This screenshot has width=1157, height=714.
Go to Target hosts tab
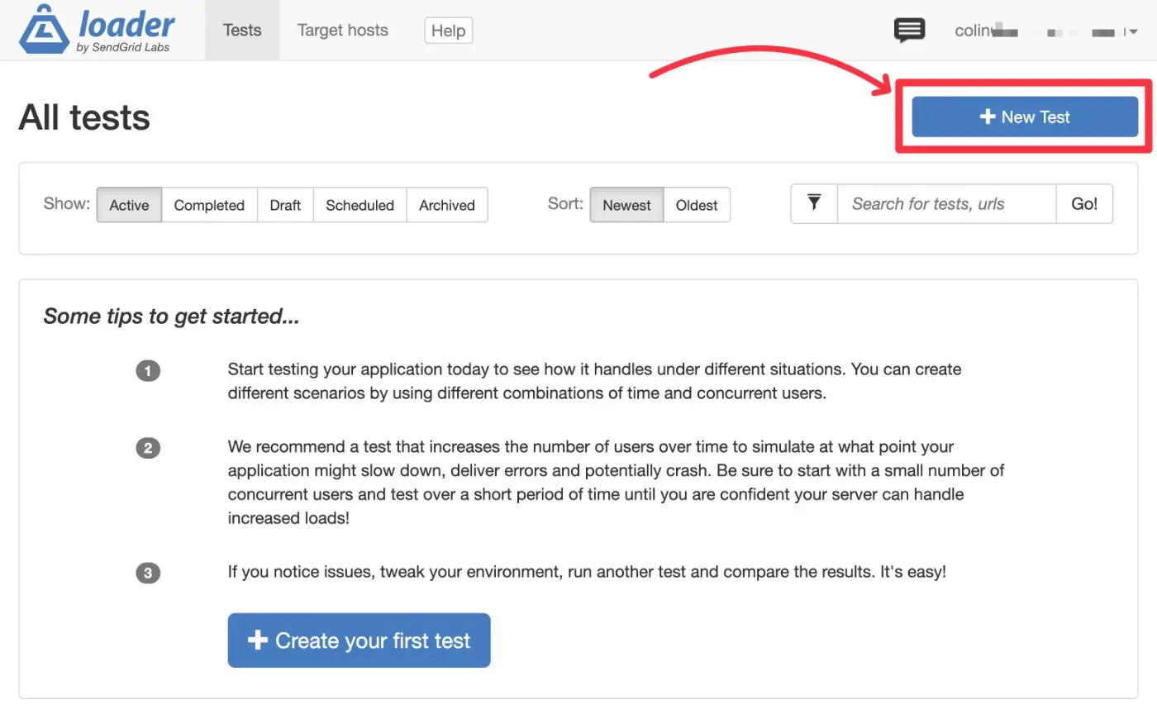pyautogui.click(x=342, y=30)
